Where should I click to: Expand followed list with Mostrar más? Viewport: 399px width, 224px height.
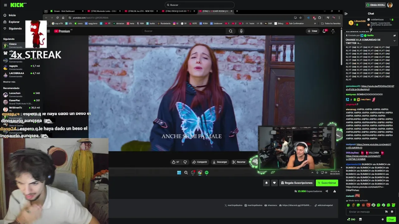click(x=9, y=82)
